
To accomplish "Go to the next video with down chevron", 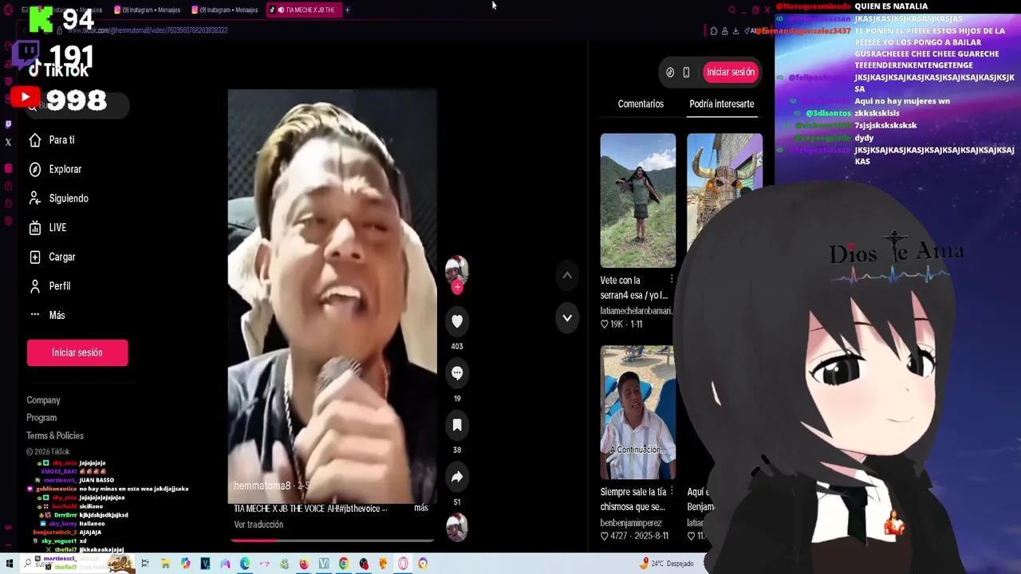I will pos(567,317).
